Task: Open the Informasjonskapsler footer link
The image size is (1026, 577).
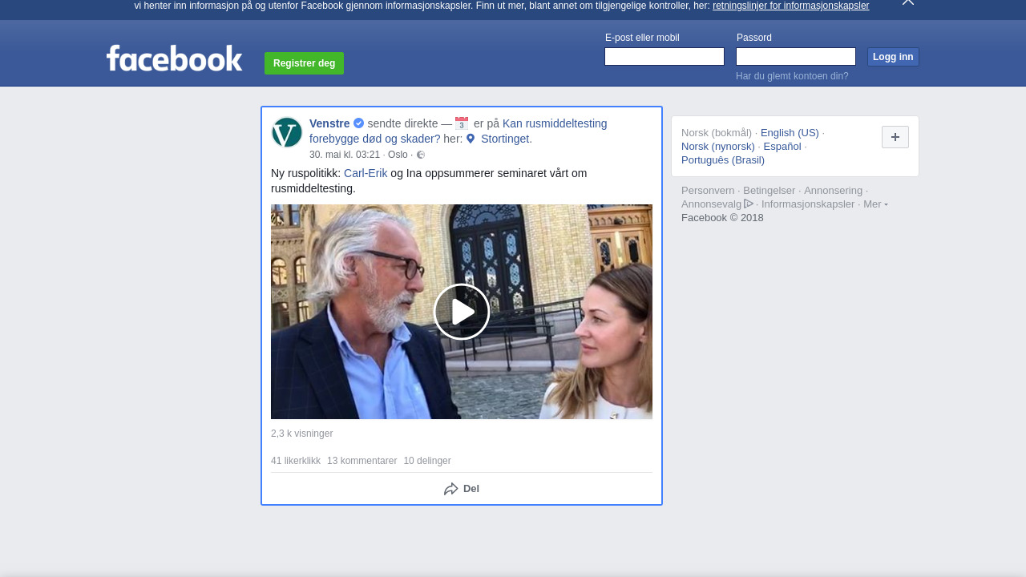Action: click(x=808, y=204)
